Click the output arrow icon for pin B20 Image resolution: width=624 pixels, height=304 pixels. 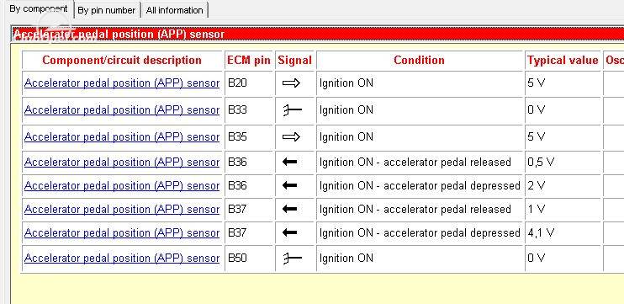coord(291,83)
